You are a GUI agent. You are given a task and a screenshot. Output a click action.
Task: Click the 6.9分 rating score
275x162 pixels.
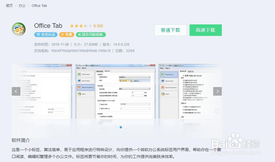[98, 26]
